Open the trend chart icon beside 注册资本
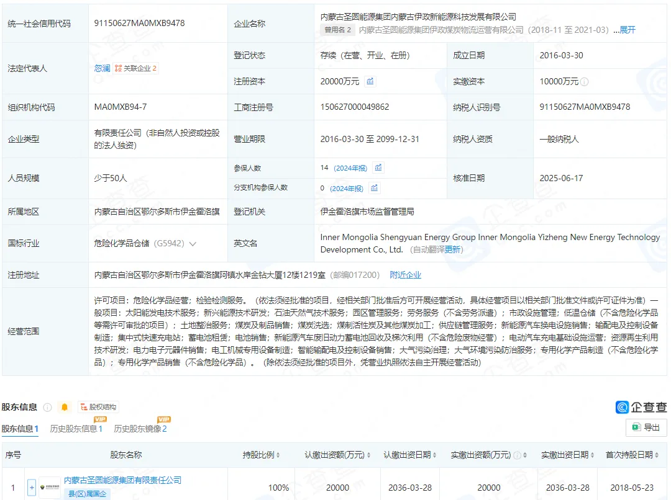This screenshot has width=671, height=500. [x=371, y=81]
